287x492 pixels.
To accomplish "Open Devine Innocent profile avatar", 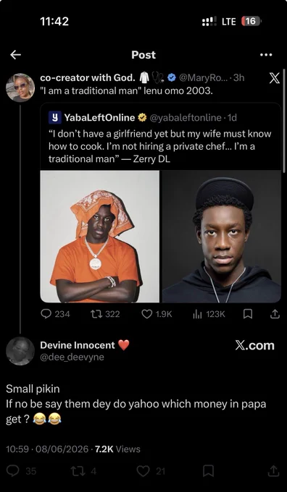I will tap(20, 351).
